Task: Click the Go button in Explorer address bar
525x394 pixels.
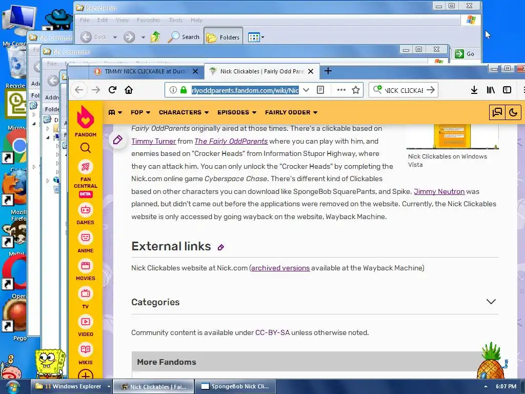Action: pos(465,53)
